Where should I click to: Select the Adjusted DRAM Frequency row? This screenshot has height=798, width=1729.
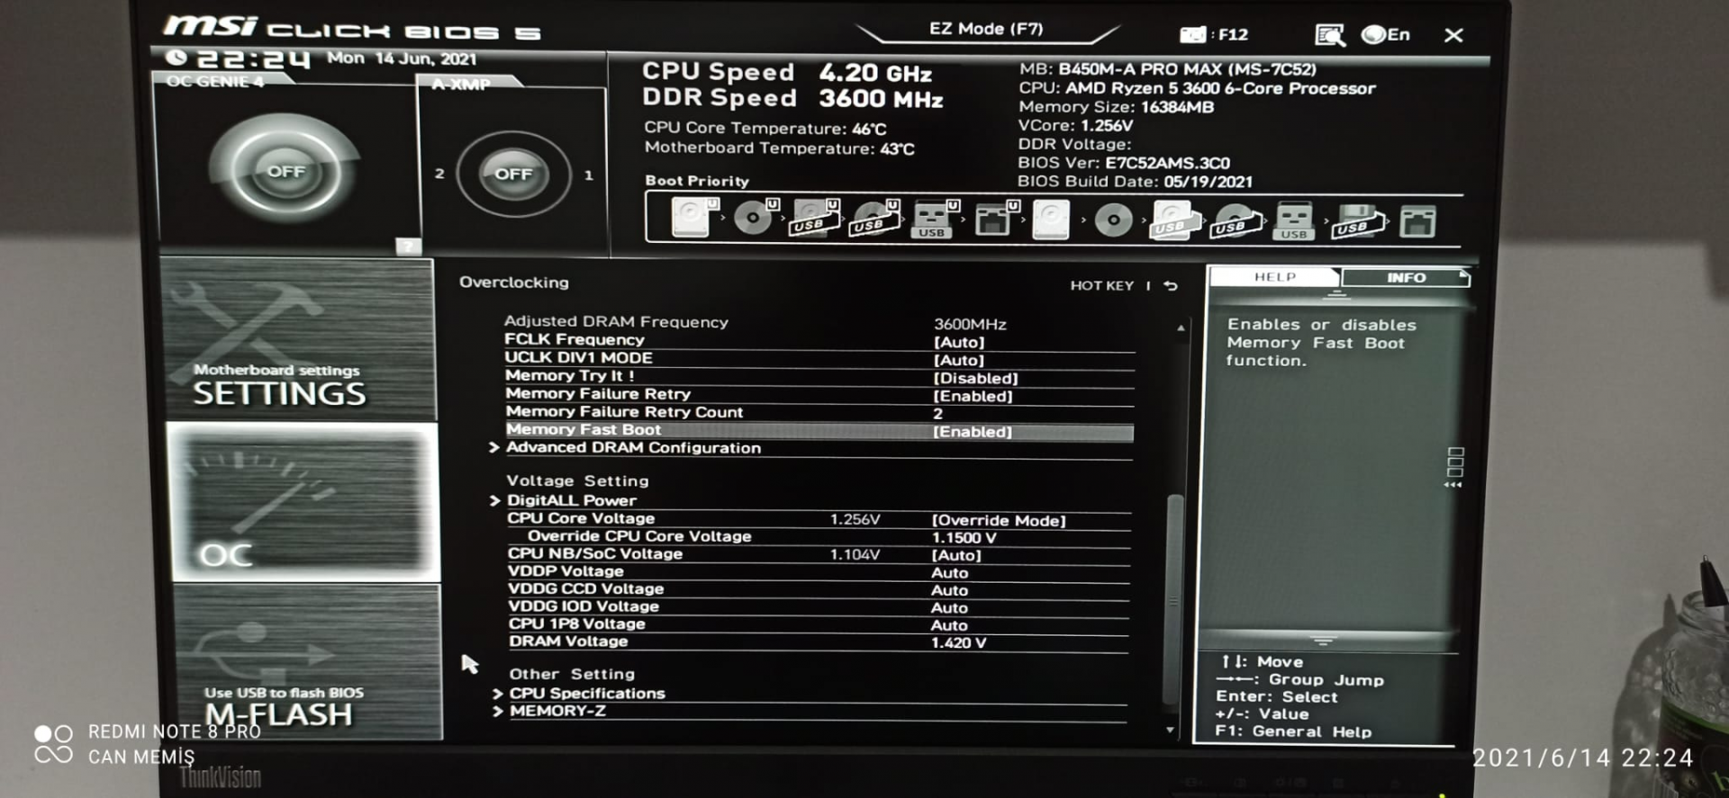coord(818,322)
